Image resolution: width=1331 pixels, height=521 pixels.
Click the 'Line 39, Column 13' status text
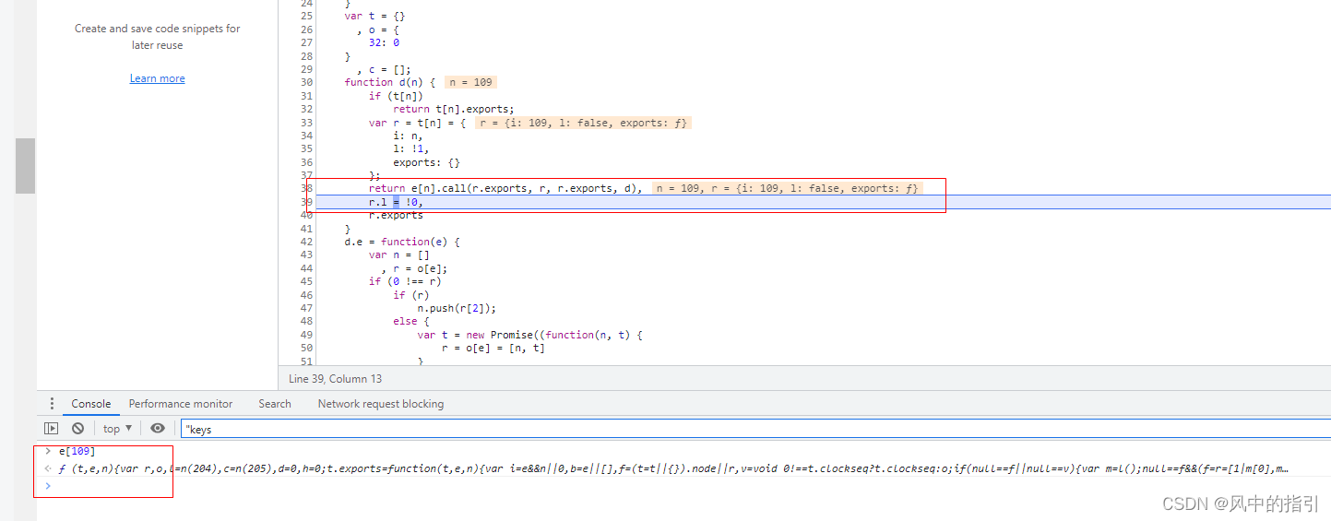coord(336,379)
